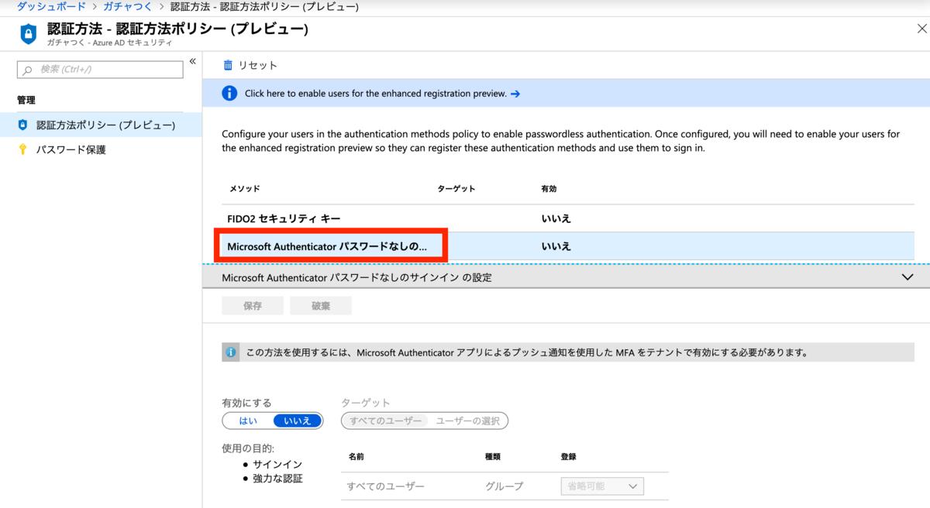The image size is (930, 508).
Task: Click the reset trash can icon
Action: (228, 65)
